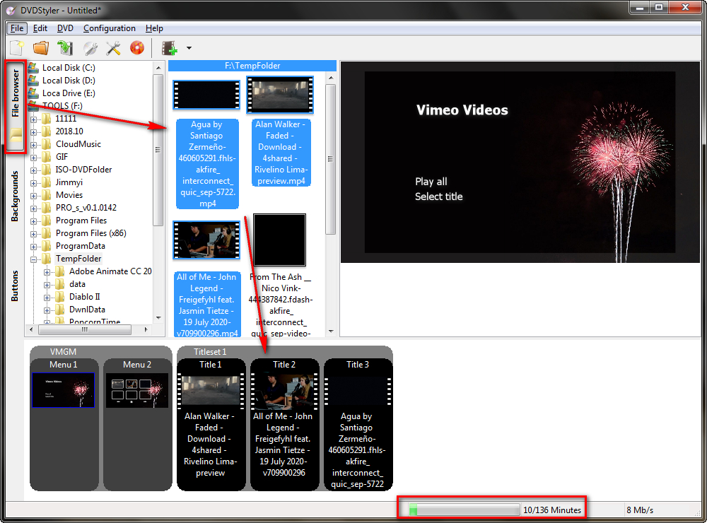The height and width of the screenshot is (523, 707).
Task: Click the Select title menu button
Action: pyautogui.click(x=439, y=196)
